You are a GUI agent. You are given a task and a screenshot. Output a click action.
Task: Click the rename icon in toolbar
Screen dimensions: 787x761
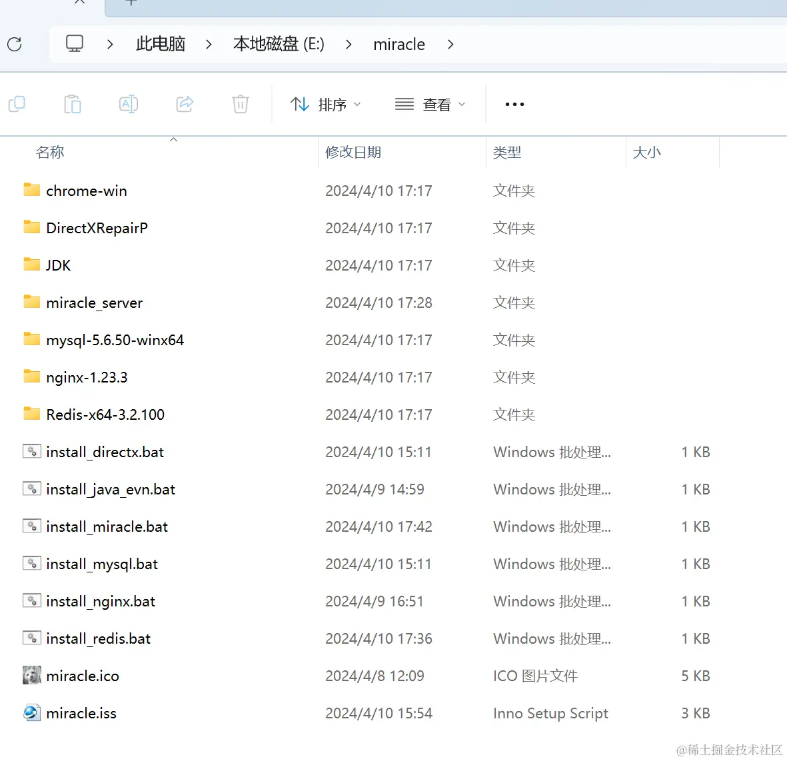tap(129, 104)
